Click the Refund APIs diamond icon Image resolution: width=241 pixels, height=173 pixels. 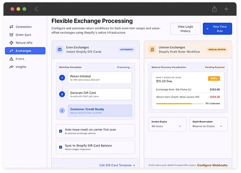pyautogui.click(x=11, y=43)
